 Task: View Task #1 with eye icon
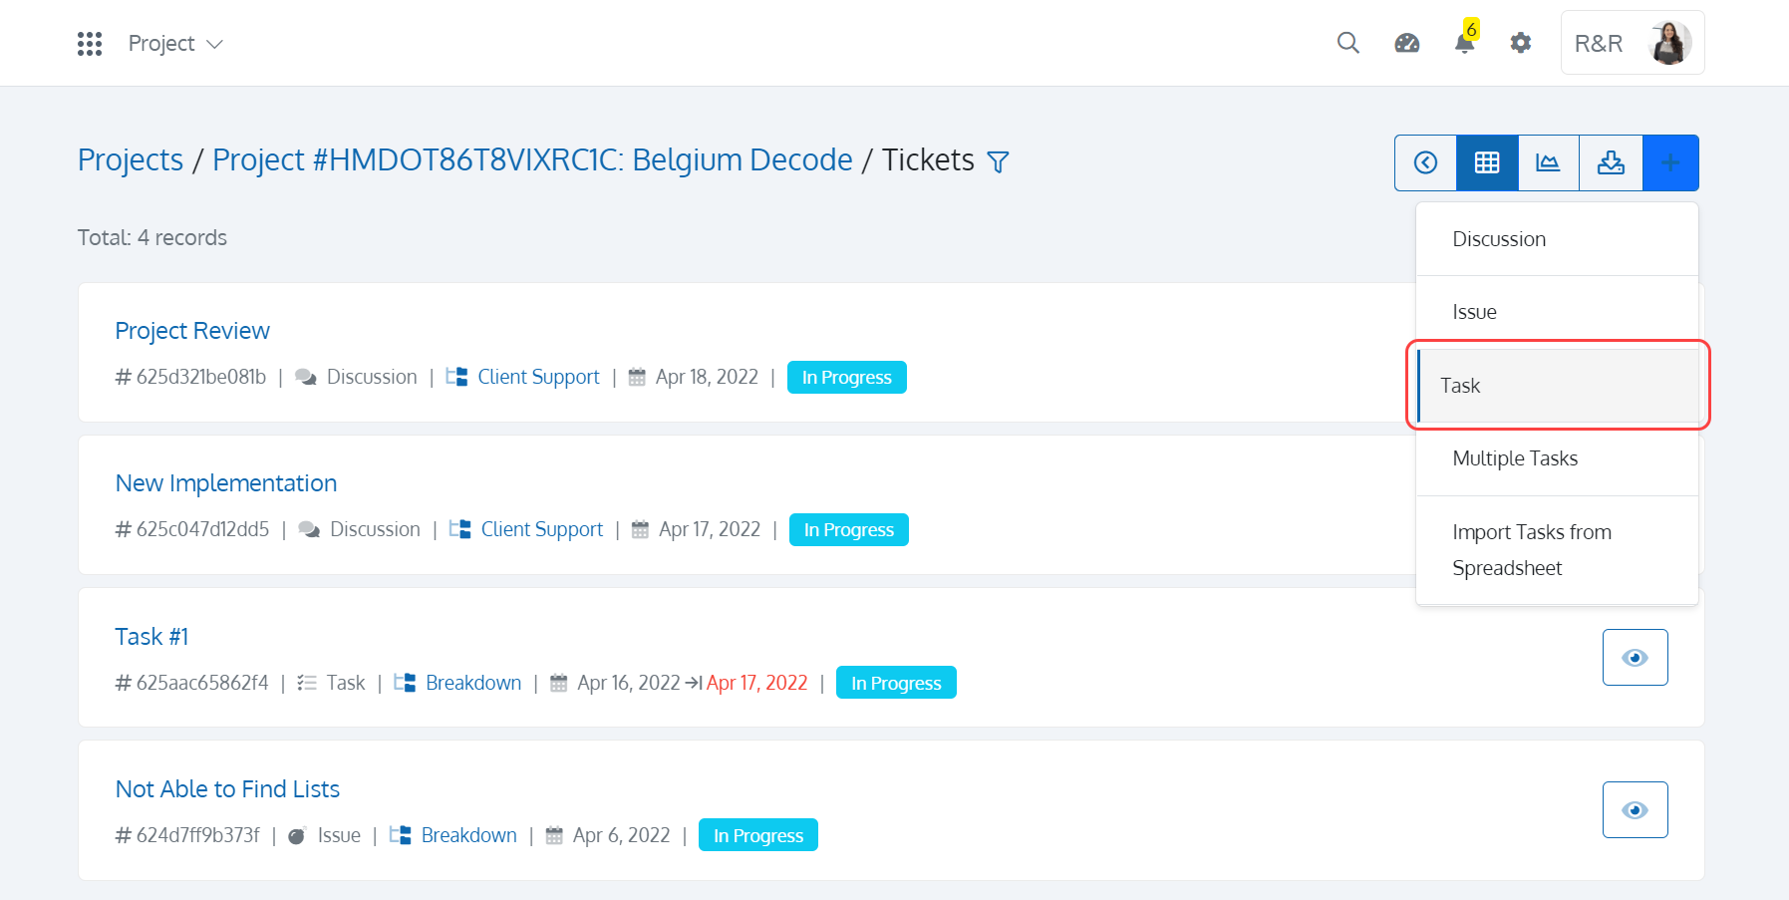click(1635, 657)
